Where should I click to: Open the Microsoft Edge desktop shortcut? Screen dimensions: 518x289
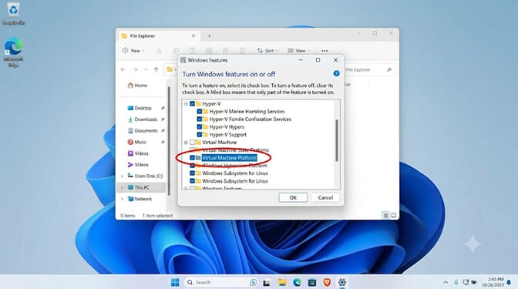13,52
